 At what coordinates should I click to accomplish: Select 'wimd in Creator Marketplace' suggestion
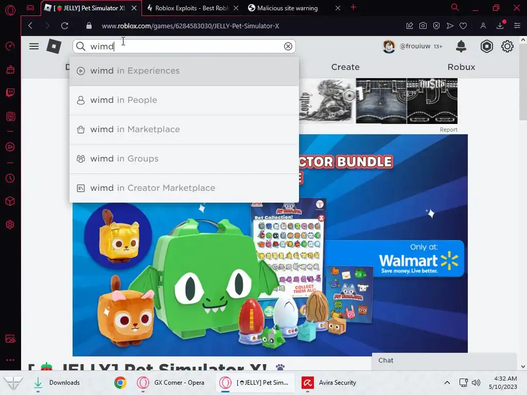coord(184,188)
